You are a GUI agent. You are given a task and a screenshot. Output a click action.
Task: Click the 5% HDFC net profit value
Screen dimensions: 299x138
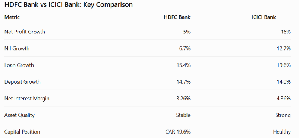[187, 32]
